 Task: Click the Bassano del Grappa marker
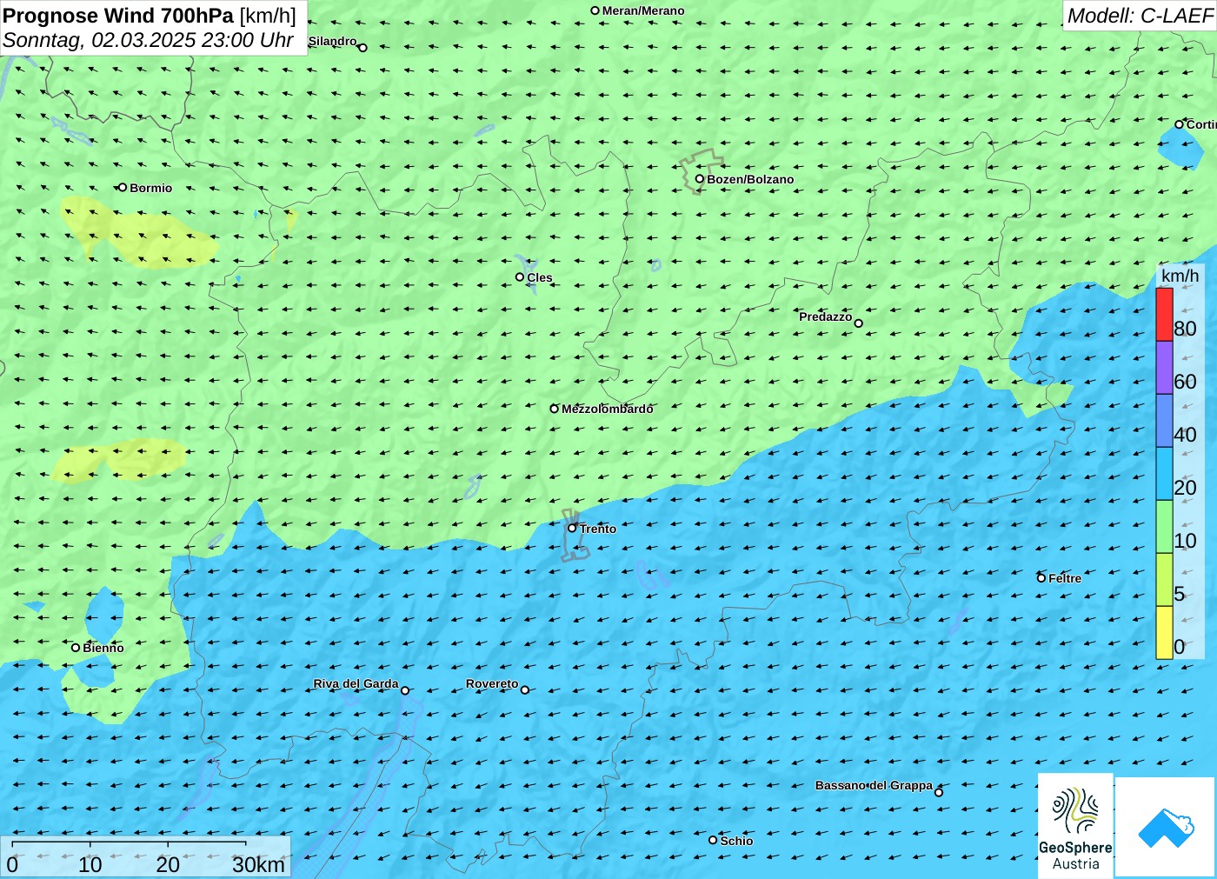[939, 792]
